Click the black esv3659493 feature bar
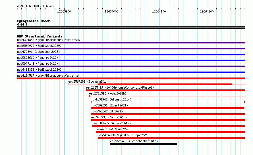Screen dimensions: 253x155 click(144, 144)
